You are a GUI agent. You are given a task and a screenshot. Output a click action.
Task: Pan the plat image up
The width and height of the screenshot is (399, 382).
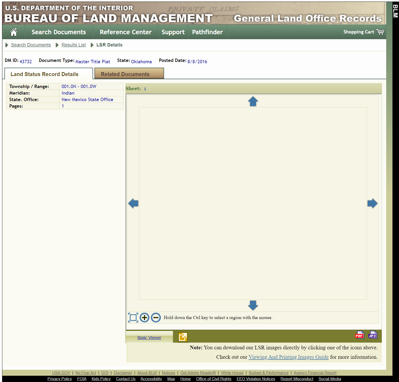tap(253, 101)
